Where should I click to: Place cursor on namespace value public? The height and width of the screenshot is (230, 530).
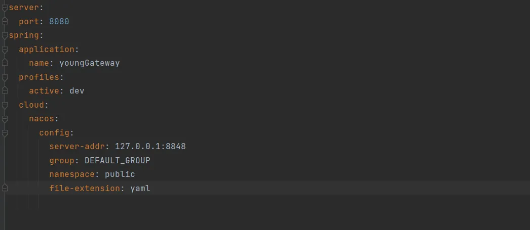tap(120, 174)
